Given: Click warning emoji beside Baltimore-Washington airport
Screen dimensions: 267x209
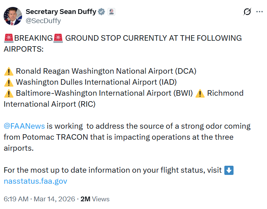Looking at the screenshot, I should [9, 93].
